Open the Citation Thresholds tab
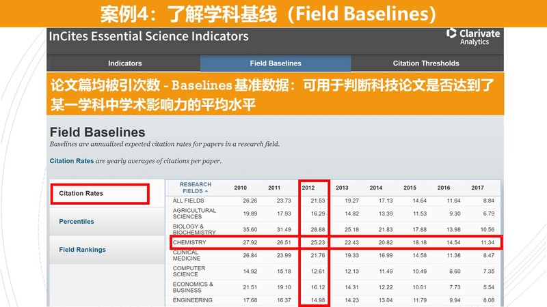This screenshot has height=307, width=547. 425,63
